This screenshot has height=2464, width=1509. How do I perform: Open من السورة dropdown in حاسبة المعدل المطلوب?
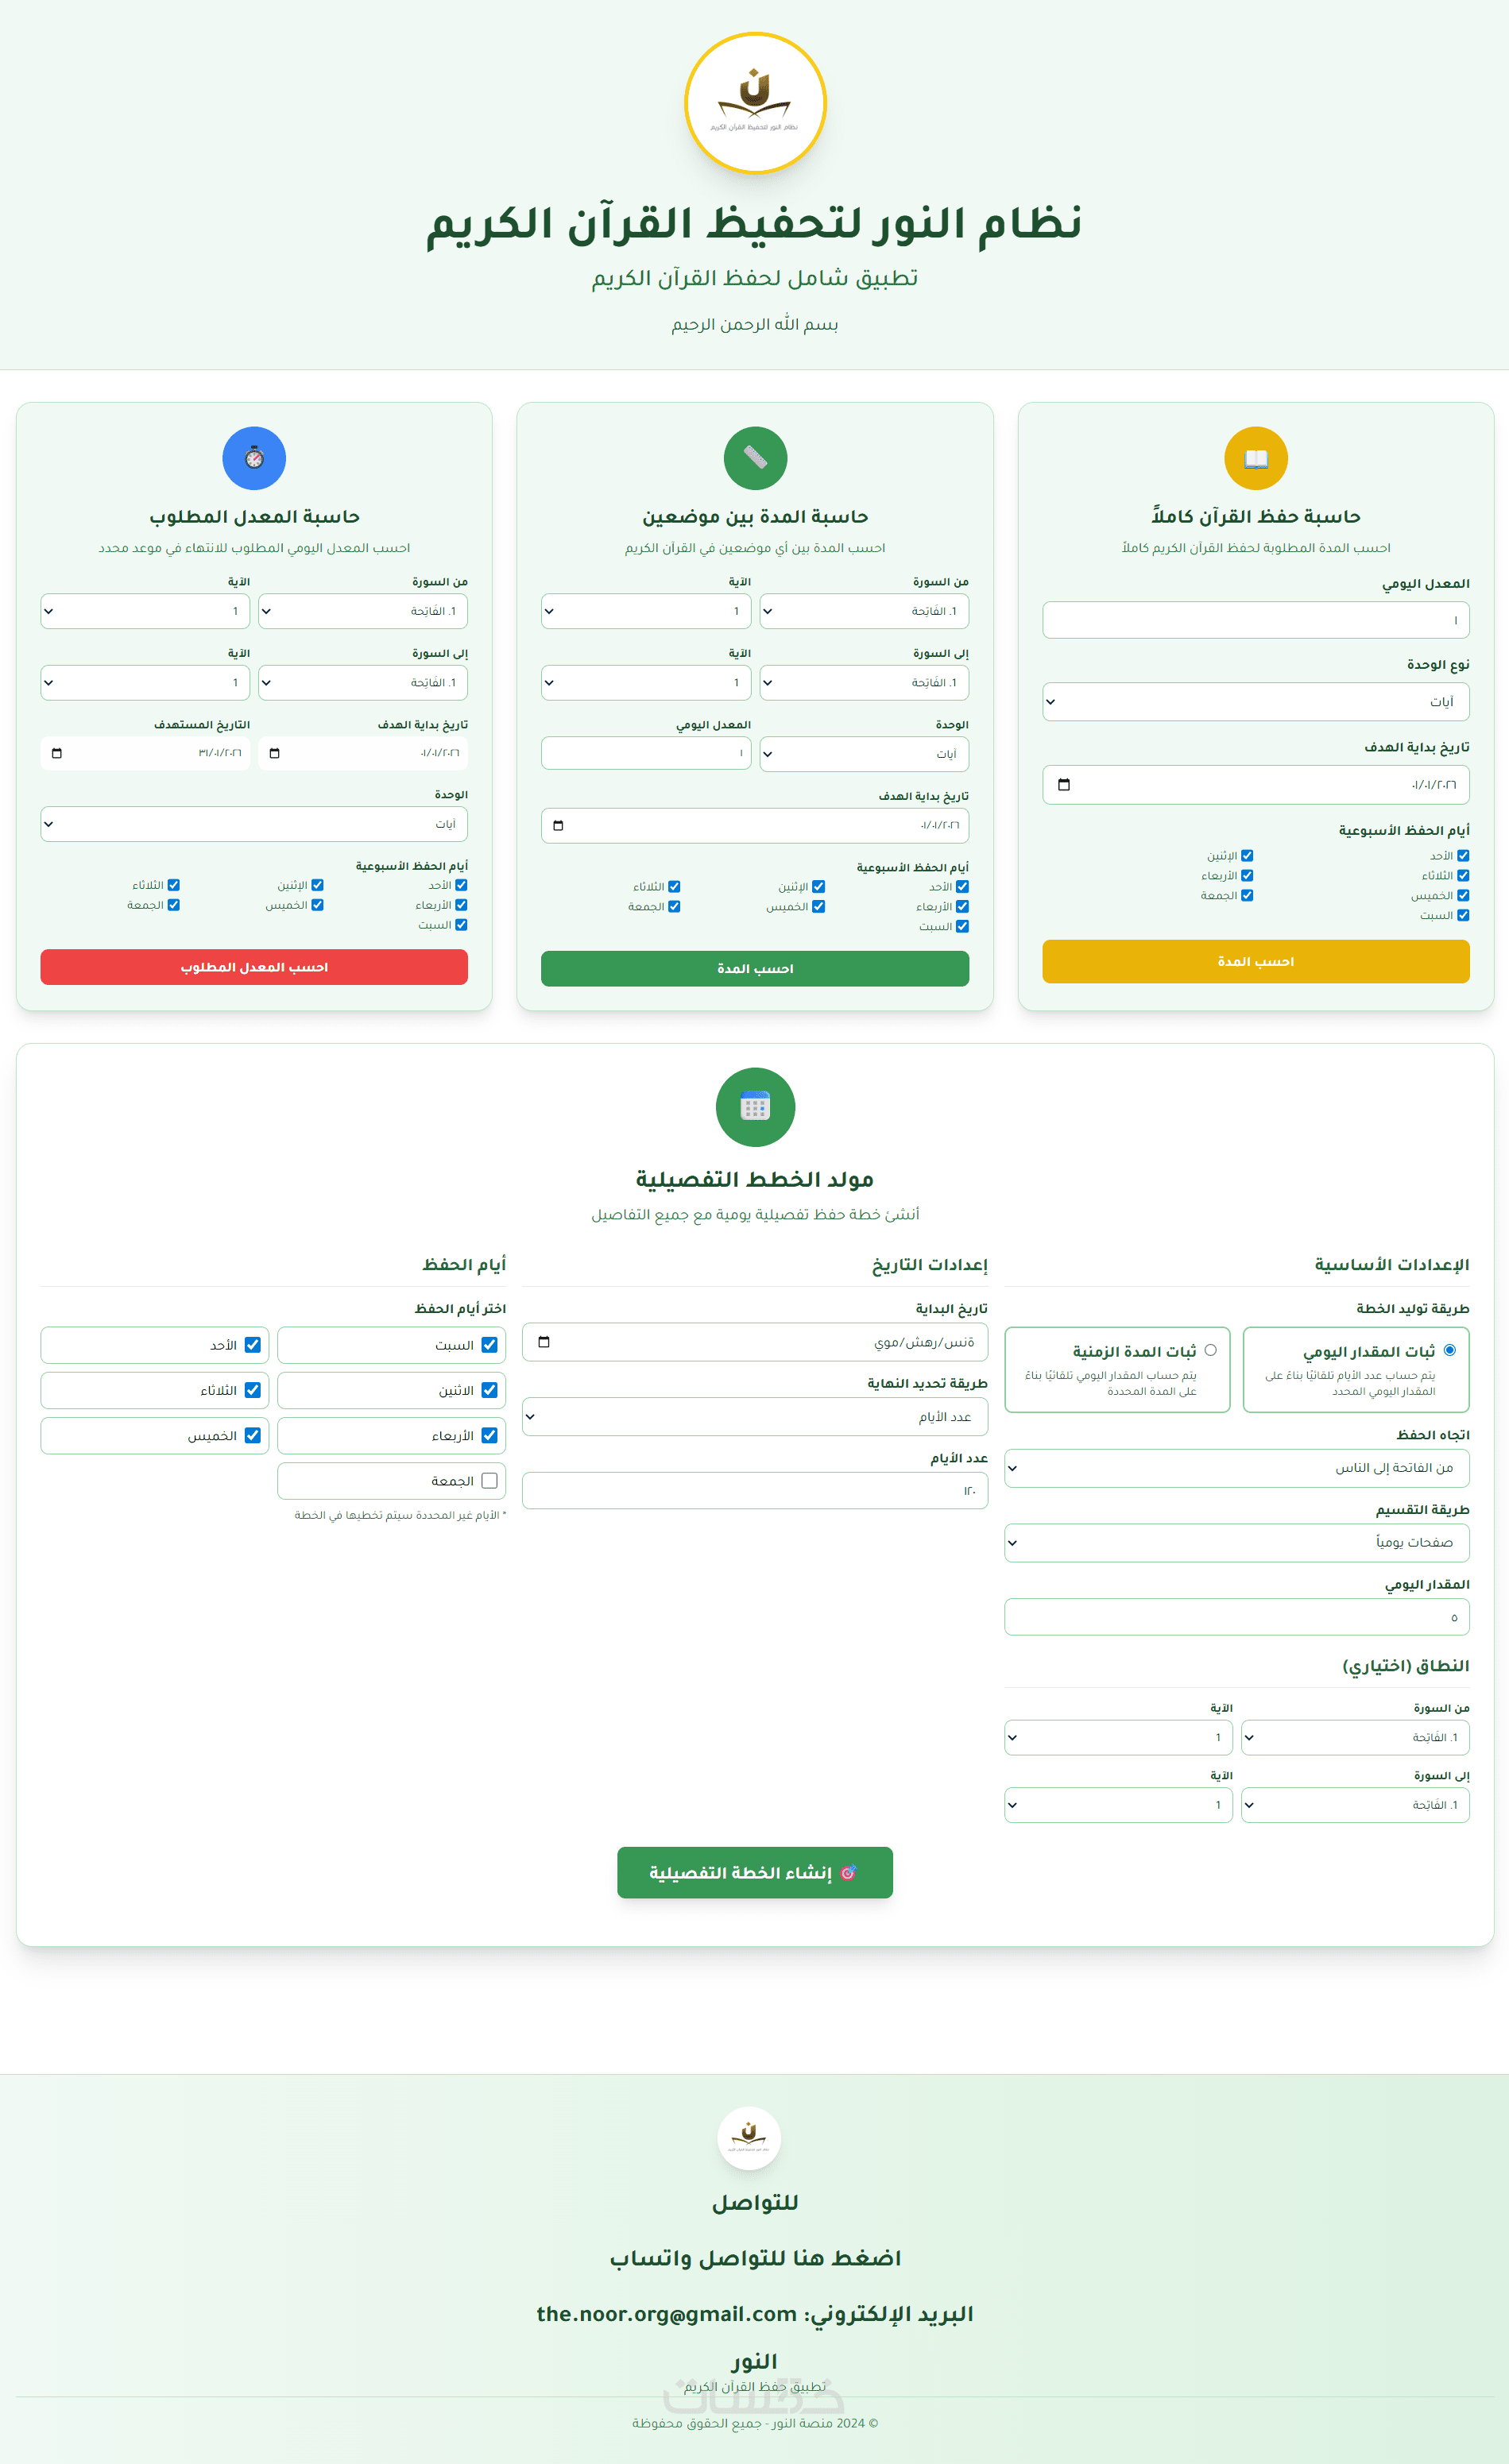(x=363, y=611)
